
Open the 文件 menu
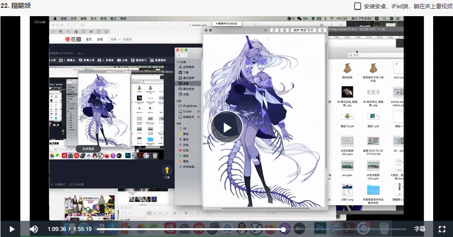[74, 18]
